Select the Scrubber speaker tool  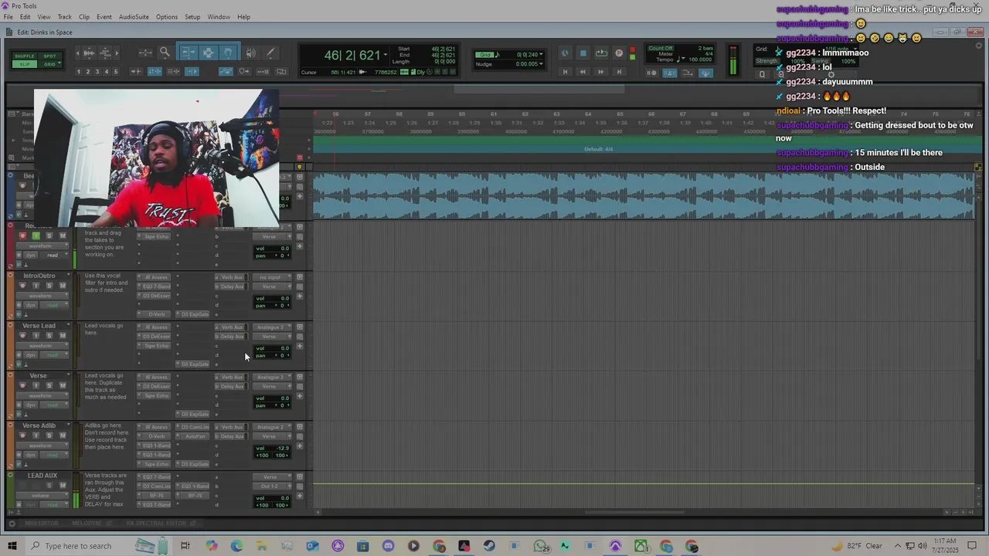pos(250,53)
